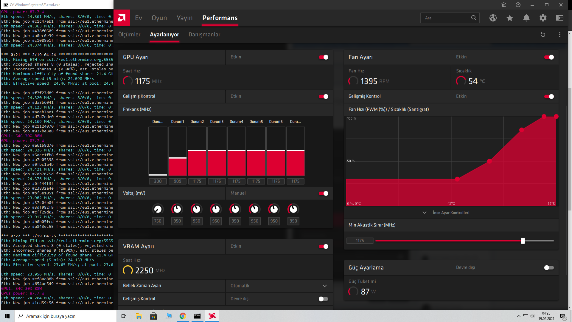Open the Danışmanlar sub-tab

204,35
